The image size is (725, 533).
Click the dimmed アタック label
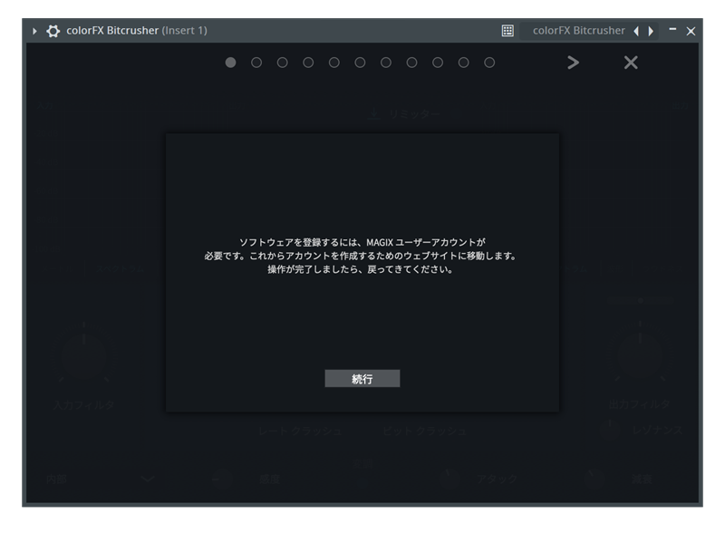point(497,479)
